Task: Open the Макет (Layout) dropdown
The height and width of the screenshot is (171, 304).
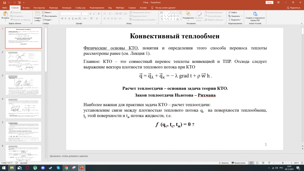Action: point(47,12)
